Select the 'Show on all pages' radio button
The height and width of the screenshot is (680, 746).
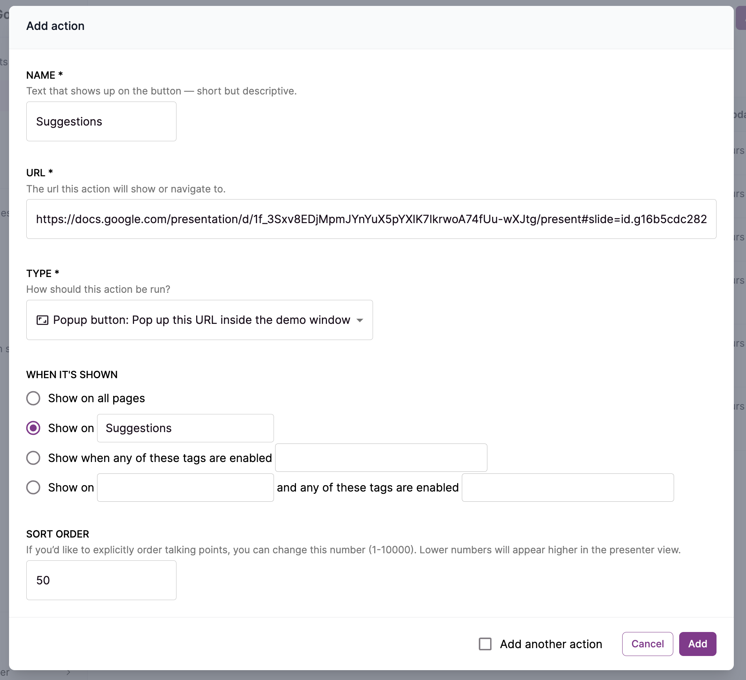point(33,398)
